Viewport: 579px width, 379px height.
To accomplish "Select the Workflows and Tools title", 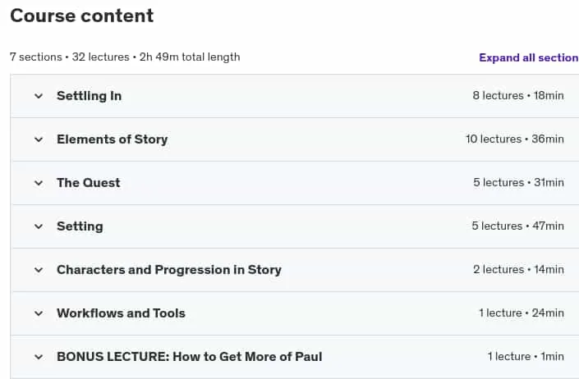I will (121, 313).
